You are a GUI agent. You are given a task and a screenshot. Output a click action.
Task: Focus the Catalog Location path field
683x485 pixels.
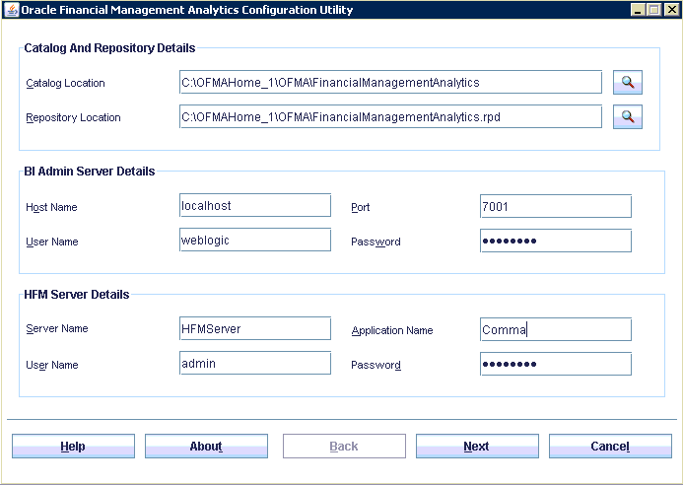[390, 82]
